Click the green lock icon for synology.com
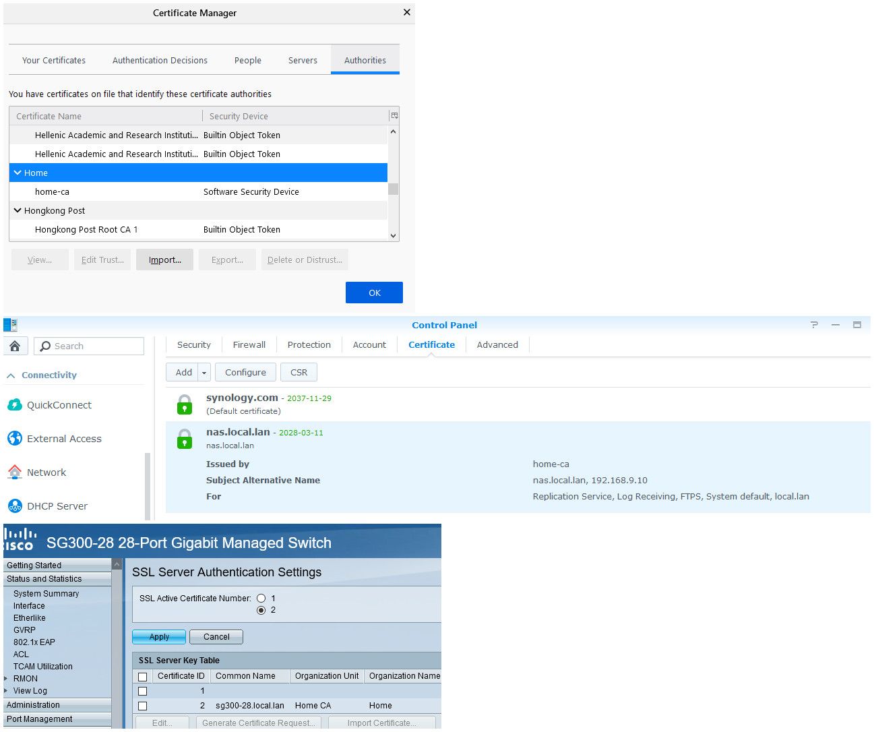This screenshot has height=732, width=874. coord(185,404)
